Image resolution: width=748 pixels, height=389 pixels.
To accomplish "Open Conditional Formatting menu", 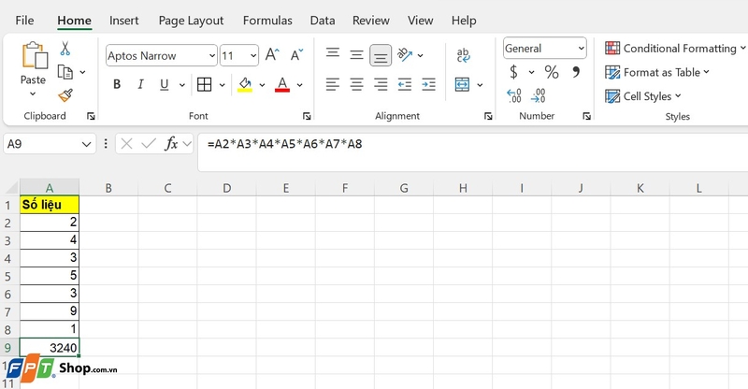I will 675,49.
